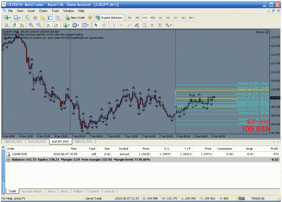
Task: Set timeframe to D1
Action: click(x=176, y=18)
